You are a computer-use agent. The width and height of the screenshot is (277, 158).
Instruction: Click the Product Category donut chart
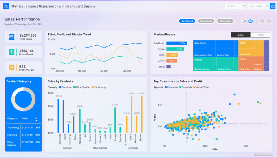coord(23,99)
